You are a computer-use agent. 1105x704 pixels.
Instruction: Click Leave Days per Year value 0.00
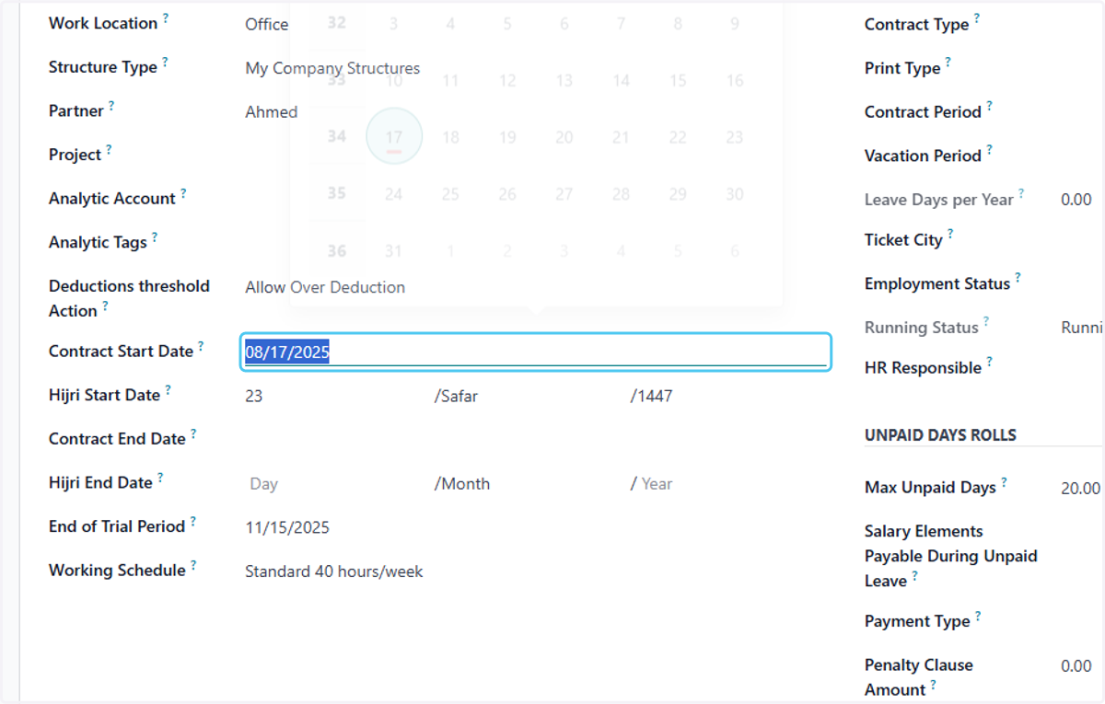tap(1076, 200)
